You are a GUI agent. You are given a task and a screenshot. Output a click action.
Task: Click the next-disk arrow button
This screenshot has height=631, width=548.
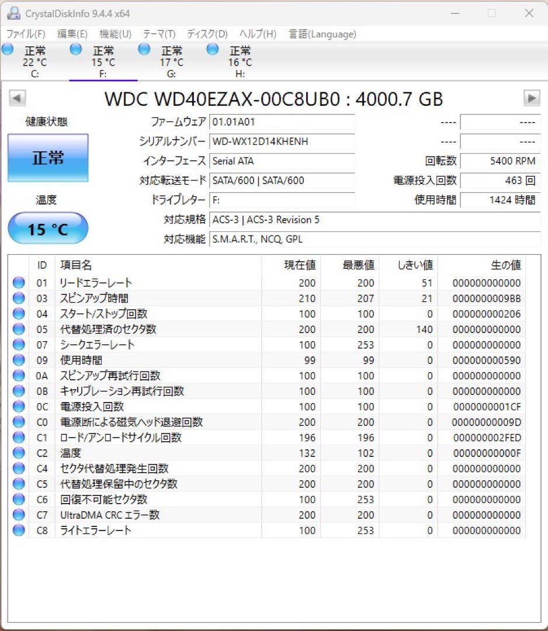[533, 99]
